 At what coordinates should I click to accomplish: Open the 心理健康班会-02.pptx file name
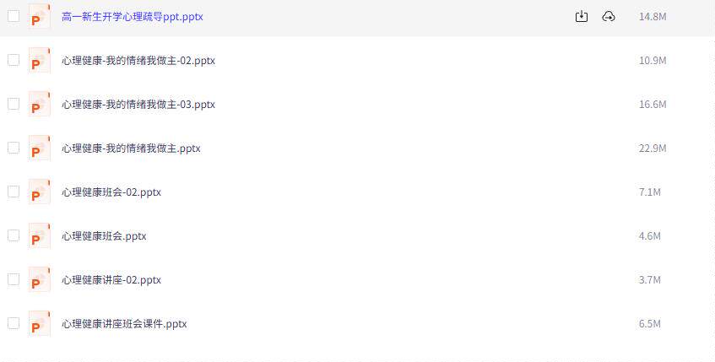[x=111, y=192]
